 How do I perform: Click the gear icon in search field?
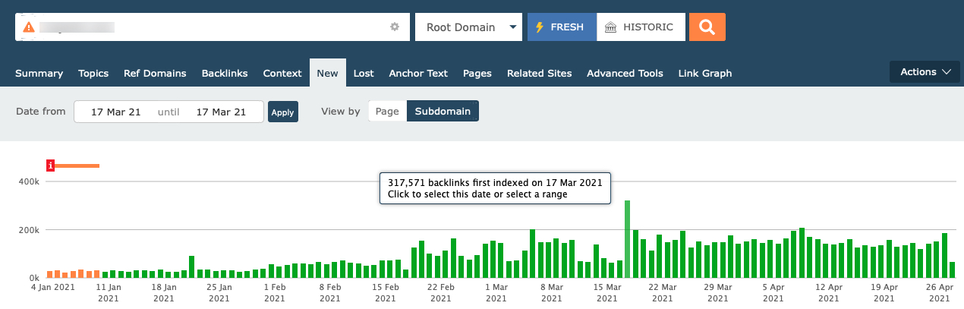395,27
